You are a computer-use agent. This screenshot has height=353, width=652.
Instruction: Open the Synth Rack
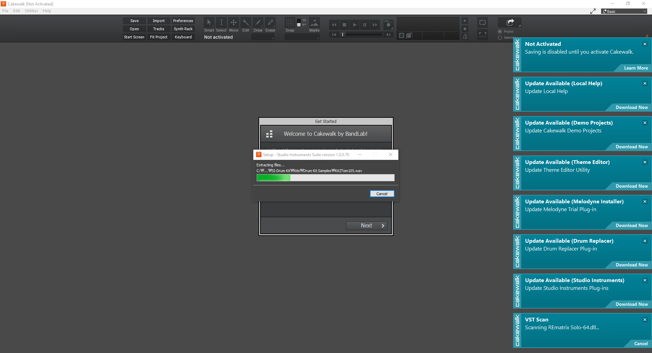[183, 29]
